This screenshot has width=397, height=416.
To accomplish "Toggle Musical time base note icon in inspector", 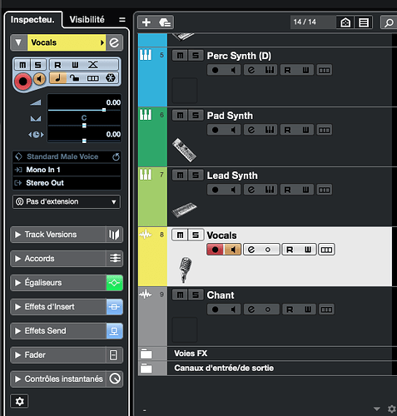I will click(x=58, y=78).
